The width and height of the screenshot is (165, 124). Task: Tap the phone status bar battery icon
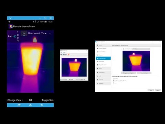pos(46,22)
